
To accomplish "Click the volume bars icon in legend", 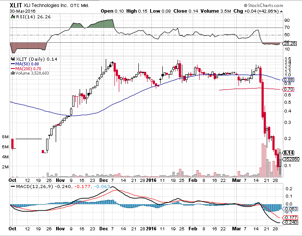I will 13,73.
